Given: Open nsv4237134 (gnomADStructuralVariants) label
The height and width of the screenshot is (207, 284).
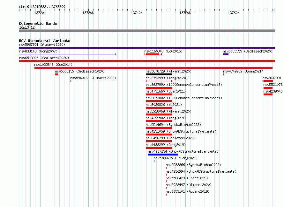Looking at the screenshot, I should click(183, 151).
